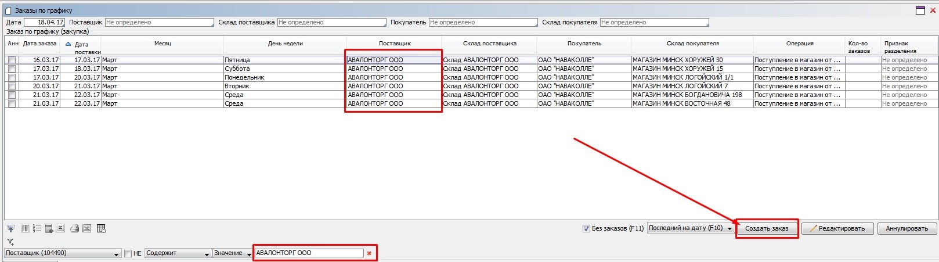Image resolution: width=939 pixels, height=262 pixels.
Task: Click the numbered list icon
Action: 37,229
